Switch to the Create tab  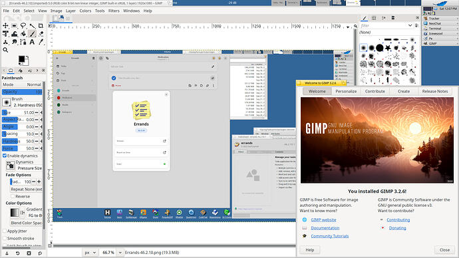click(404, 91)
